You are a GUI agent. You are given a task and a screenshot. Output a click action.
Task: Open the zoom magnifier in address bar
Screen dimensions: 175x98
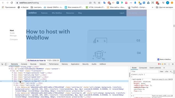[x=95, y=3]
